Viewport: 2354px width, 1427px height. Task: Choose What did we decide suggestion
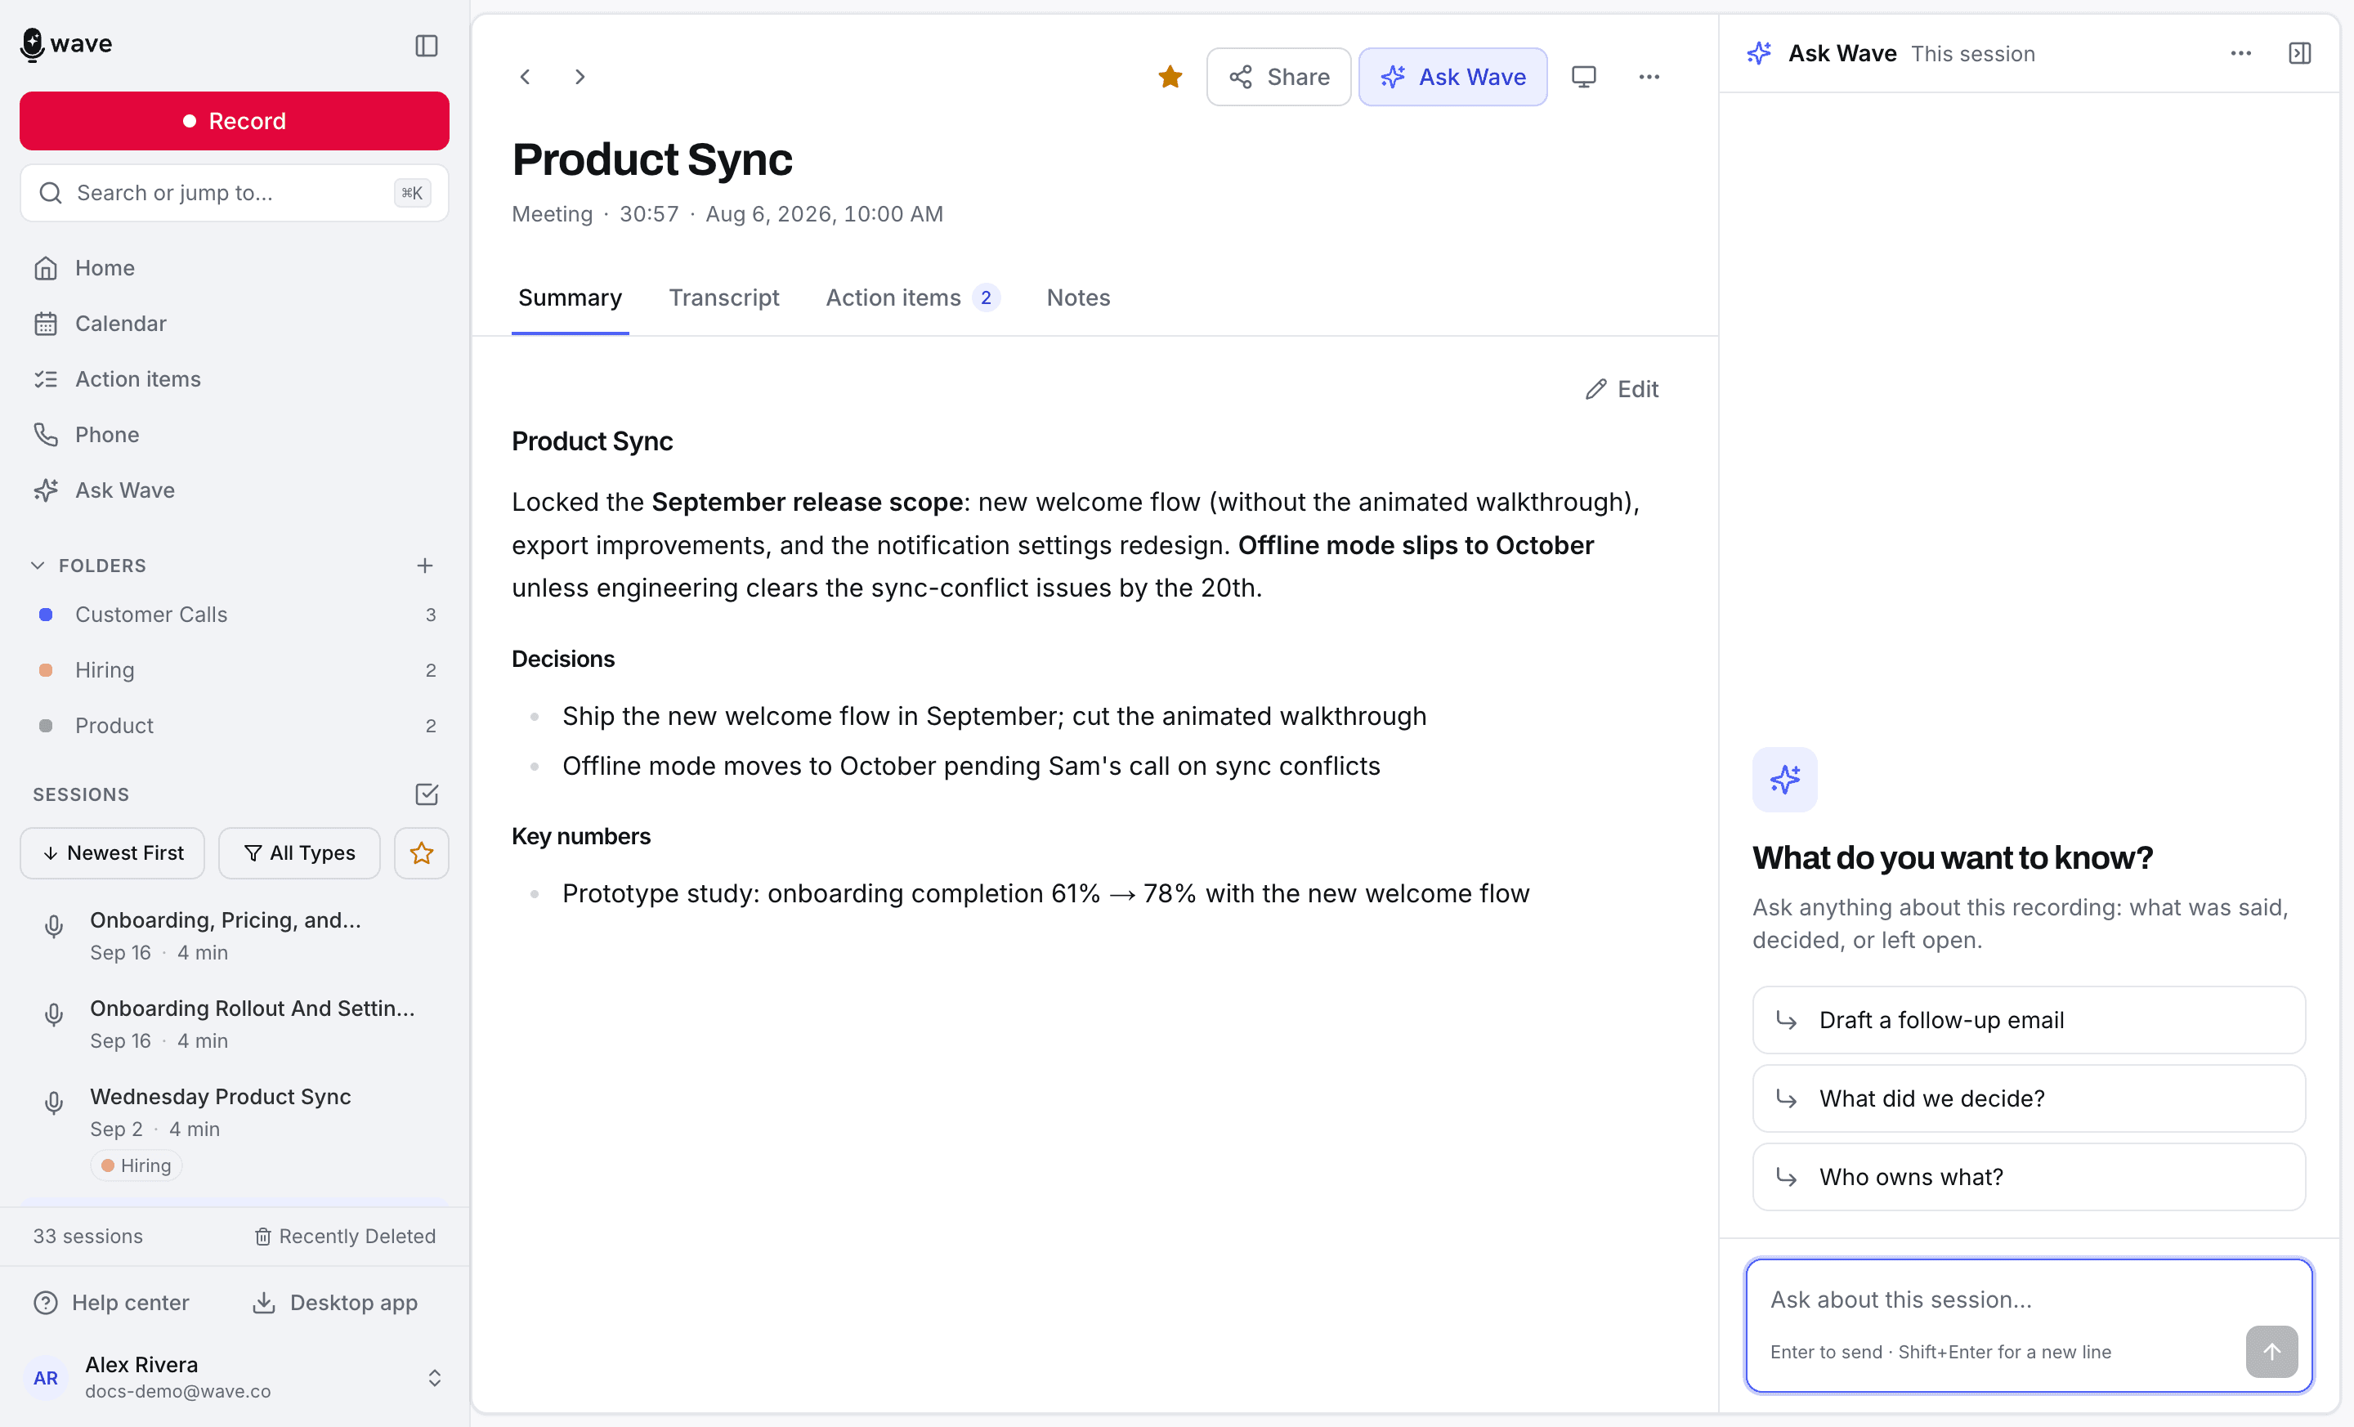pos(2028,1098)
